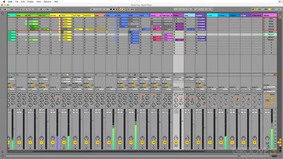Deactivate return track E activator
This screenshot has height=159, width=283.
pos(255,143)
